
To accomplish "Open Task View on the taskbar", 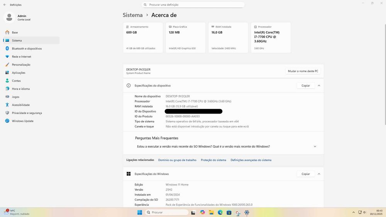I will click(193, 212).
